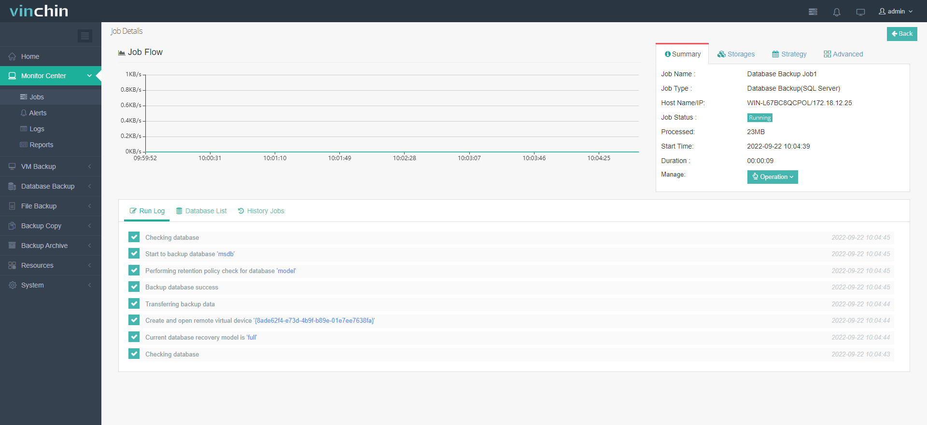Image resolution: width=927 pixels, height=425 pixels.
Task: Click the Summary info icon
Action: 668,54
